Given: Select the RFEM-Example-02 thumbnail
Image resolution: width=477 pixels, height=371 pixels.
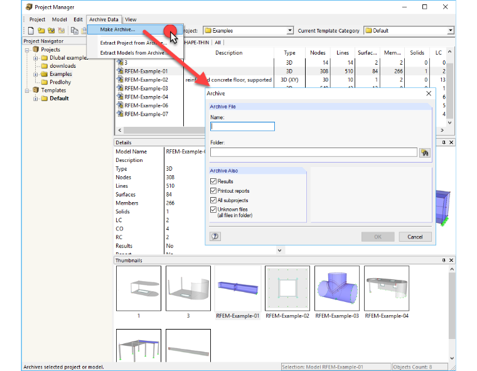Looking at the screenshot, I should click(287, 288).
